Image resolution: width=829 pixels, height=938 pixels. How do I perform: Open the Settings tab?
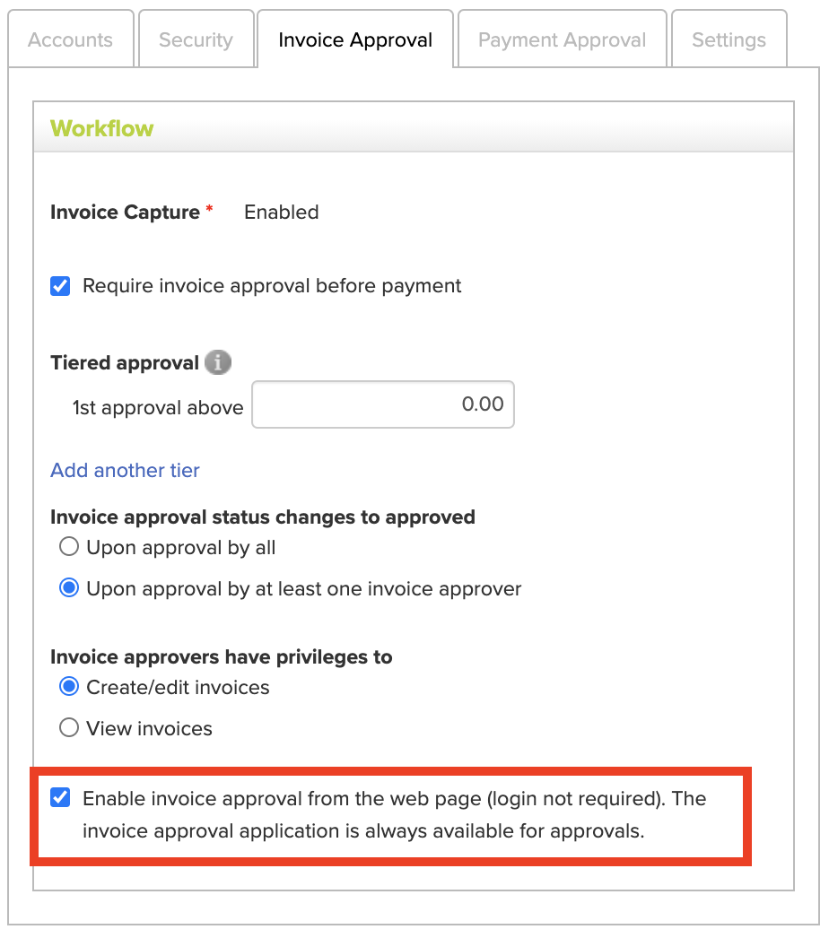tap(729, 39)
